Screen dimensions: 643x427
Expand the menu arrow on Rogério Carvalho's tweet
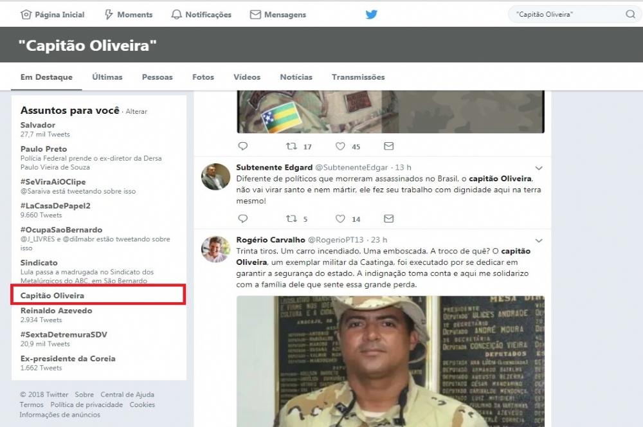539,241
